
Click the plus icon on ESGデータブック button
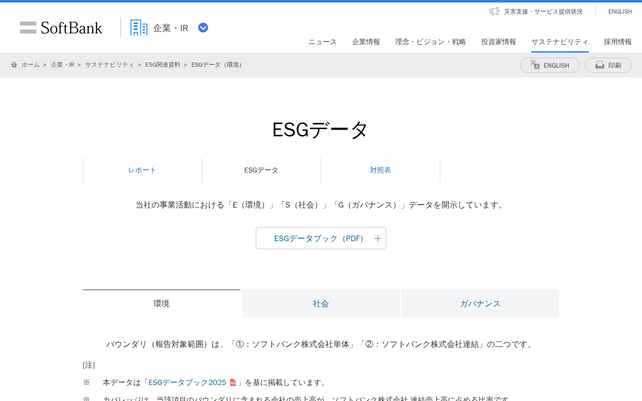[x=378, y=239]
